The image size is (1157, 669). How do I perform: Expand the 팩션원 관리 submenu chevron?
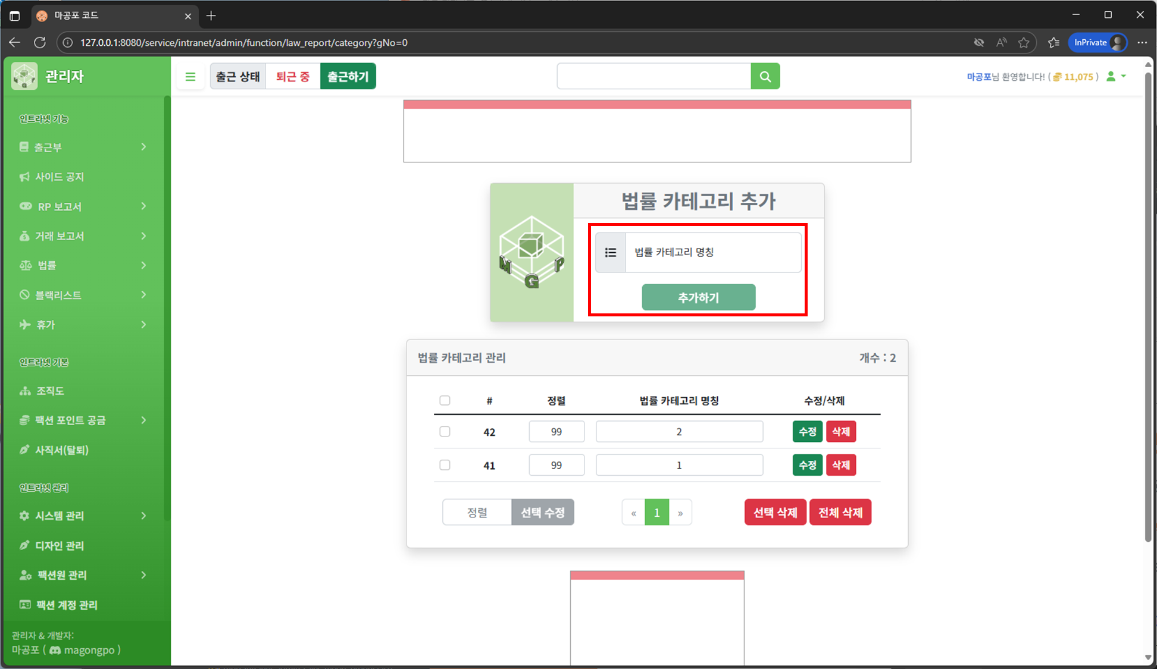tap(143, 575)
